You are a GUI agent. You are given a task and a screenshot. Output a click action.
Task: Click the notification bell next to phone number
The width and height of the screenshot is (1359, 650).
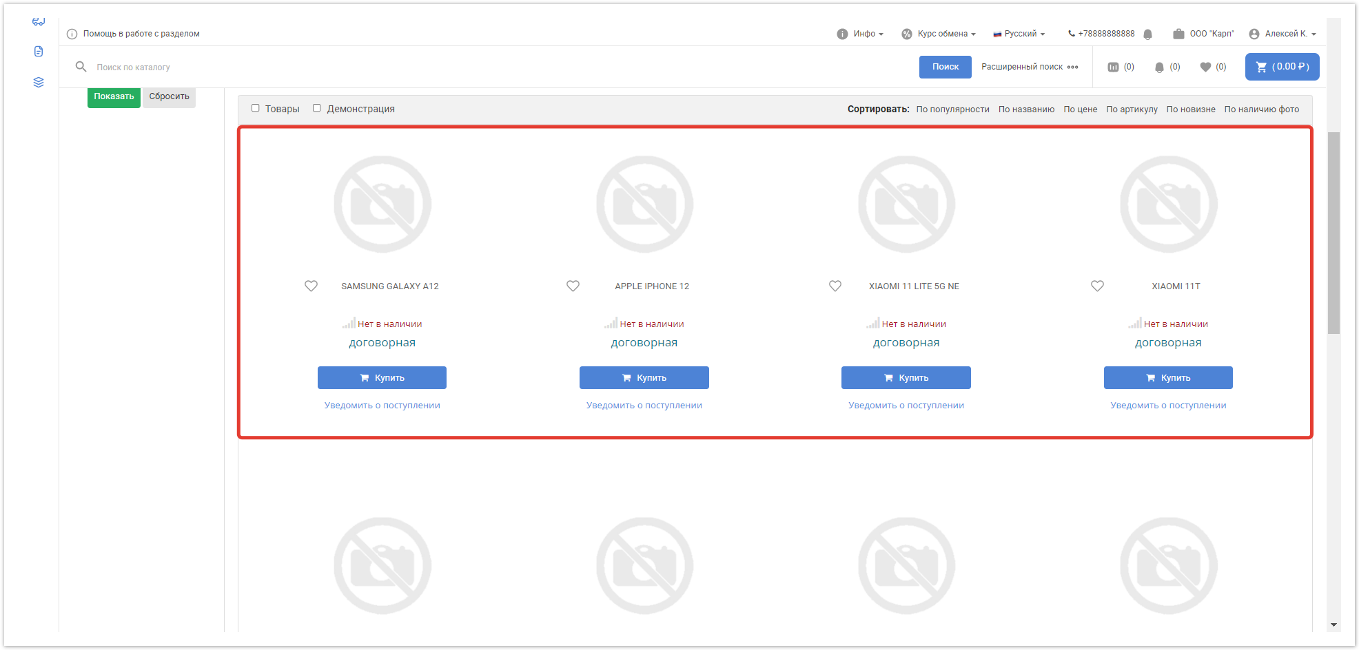pyautogui.click(x=1147, y=34)
